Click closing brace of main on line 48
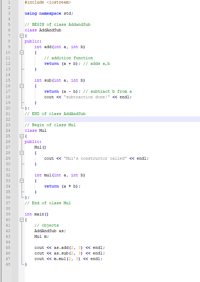Image resolution: width=200 pixels, height=282 pixels. 26,264
